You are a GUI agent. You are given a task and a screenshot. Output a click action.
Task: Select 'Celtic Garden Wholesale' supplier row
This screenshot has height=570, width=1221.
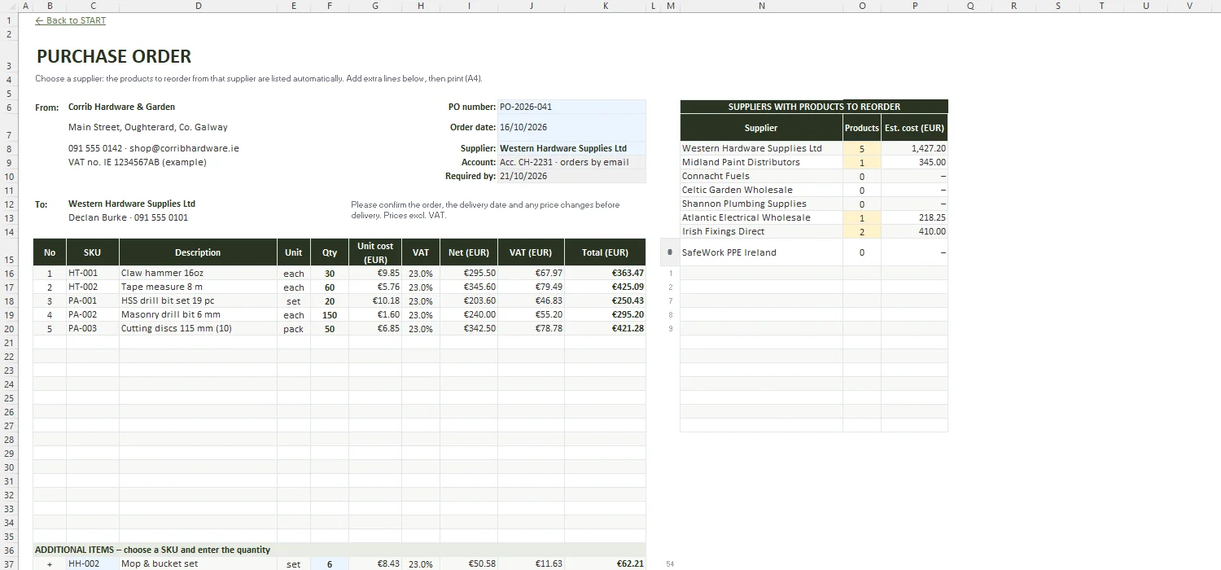pyautogui.click(x=761, y=190)
